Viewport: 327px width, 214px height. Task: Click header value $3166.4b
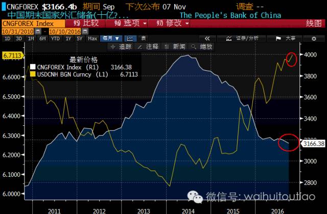(x=59, y=7)
